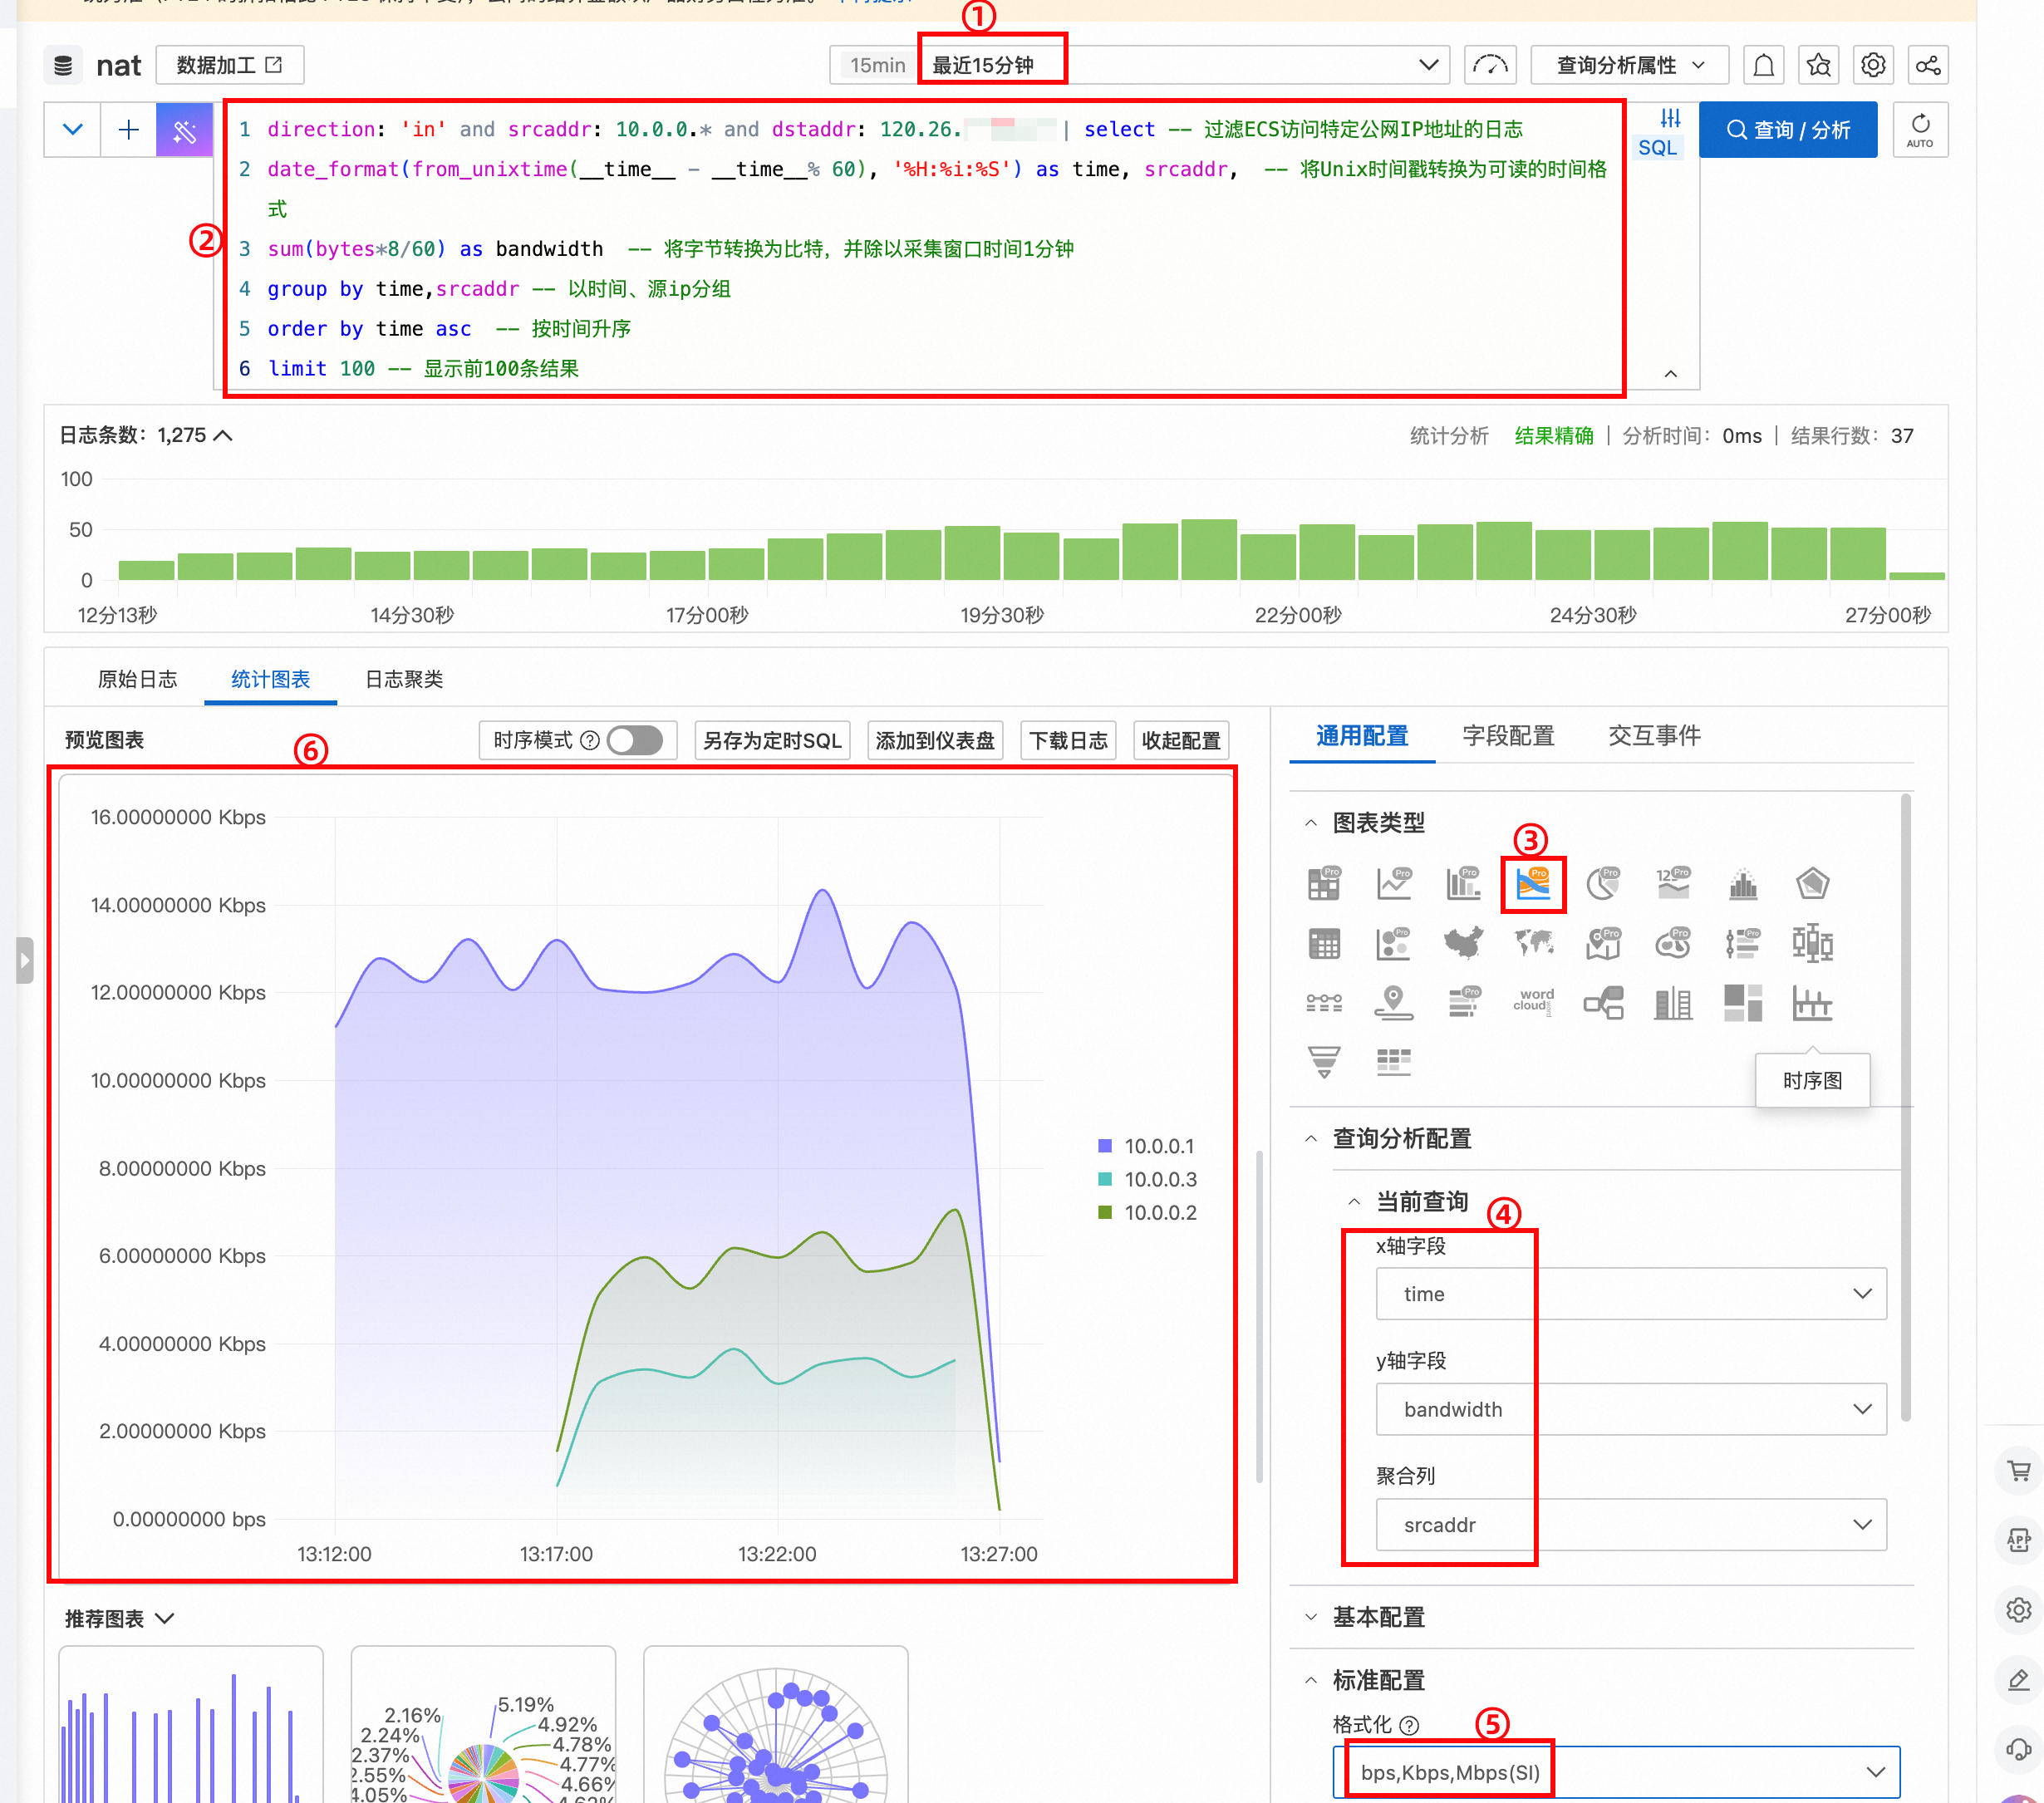This screenshot has height=1803, width=2044.
Task: Open the shopping cart sidebar icon
Action: click(x=2019, y=1470)
